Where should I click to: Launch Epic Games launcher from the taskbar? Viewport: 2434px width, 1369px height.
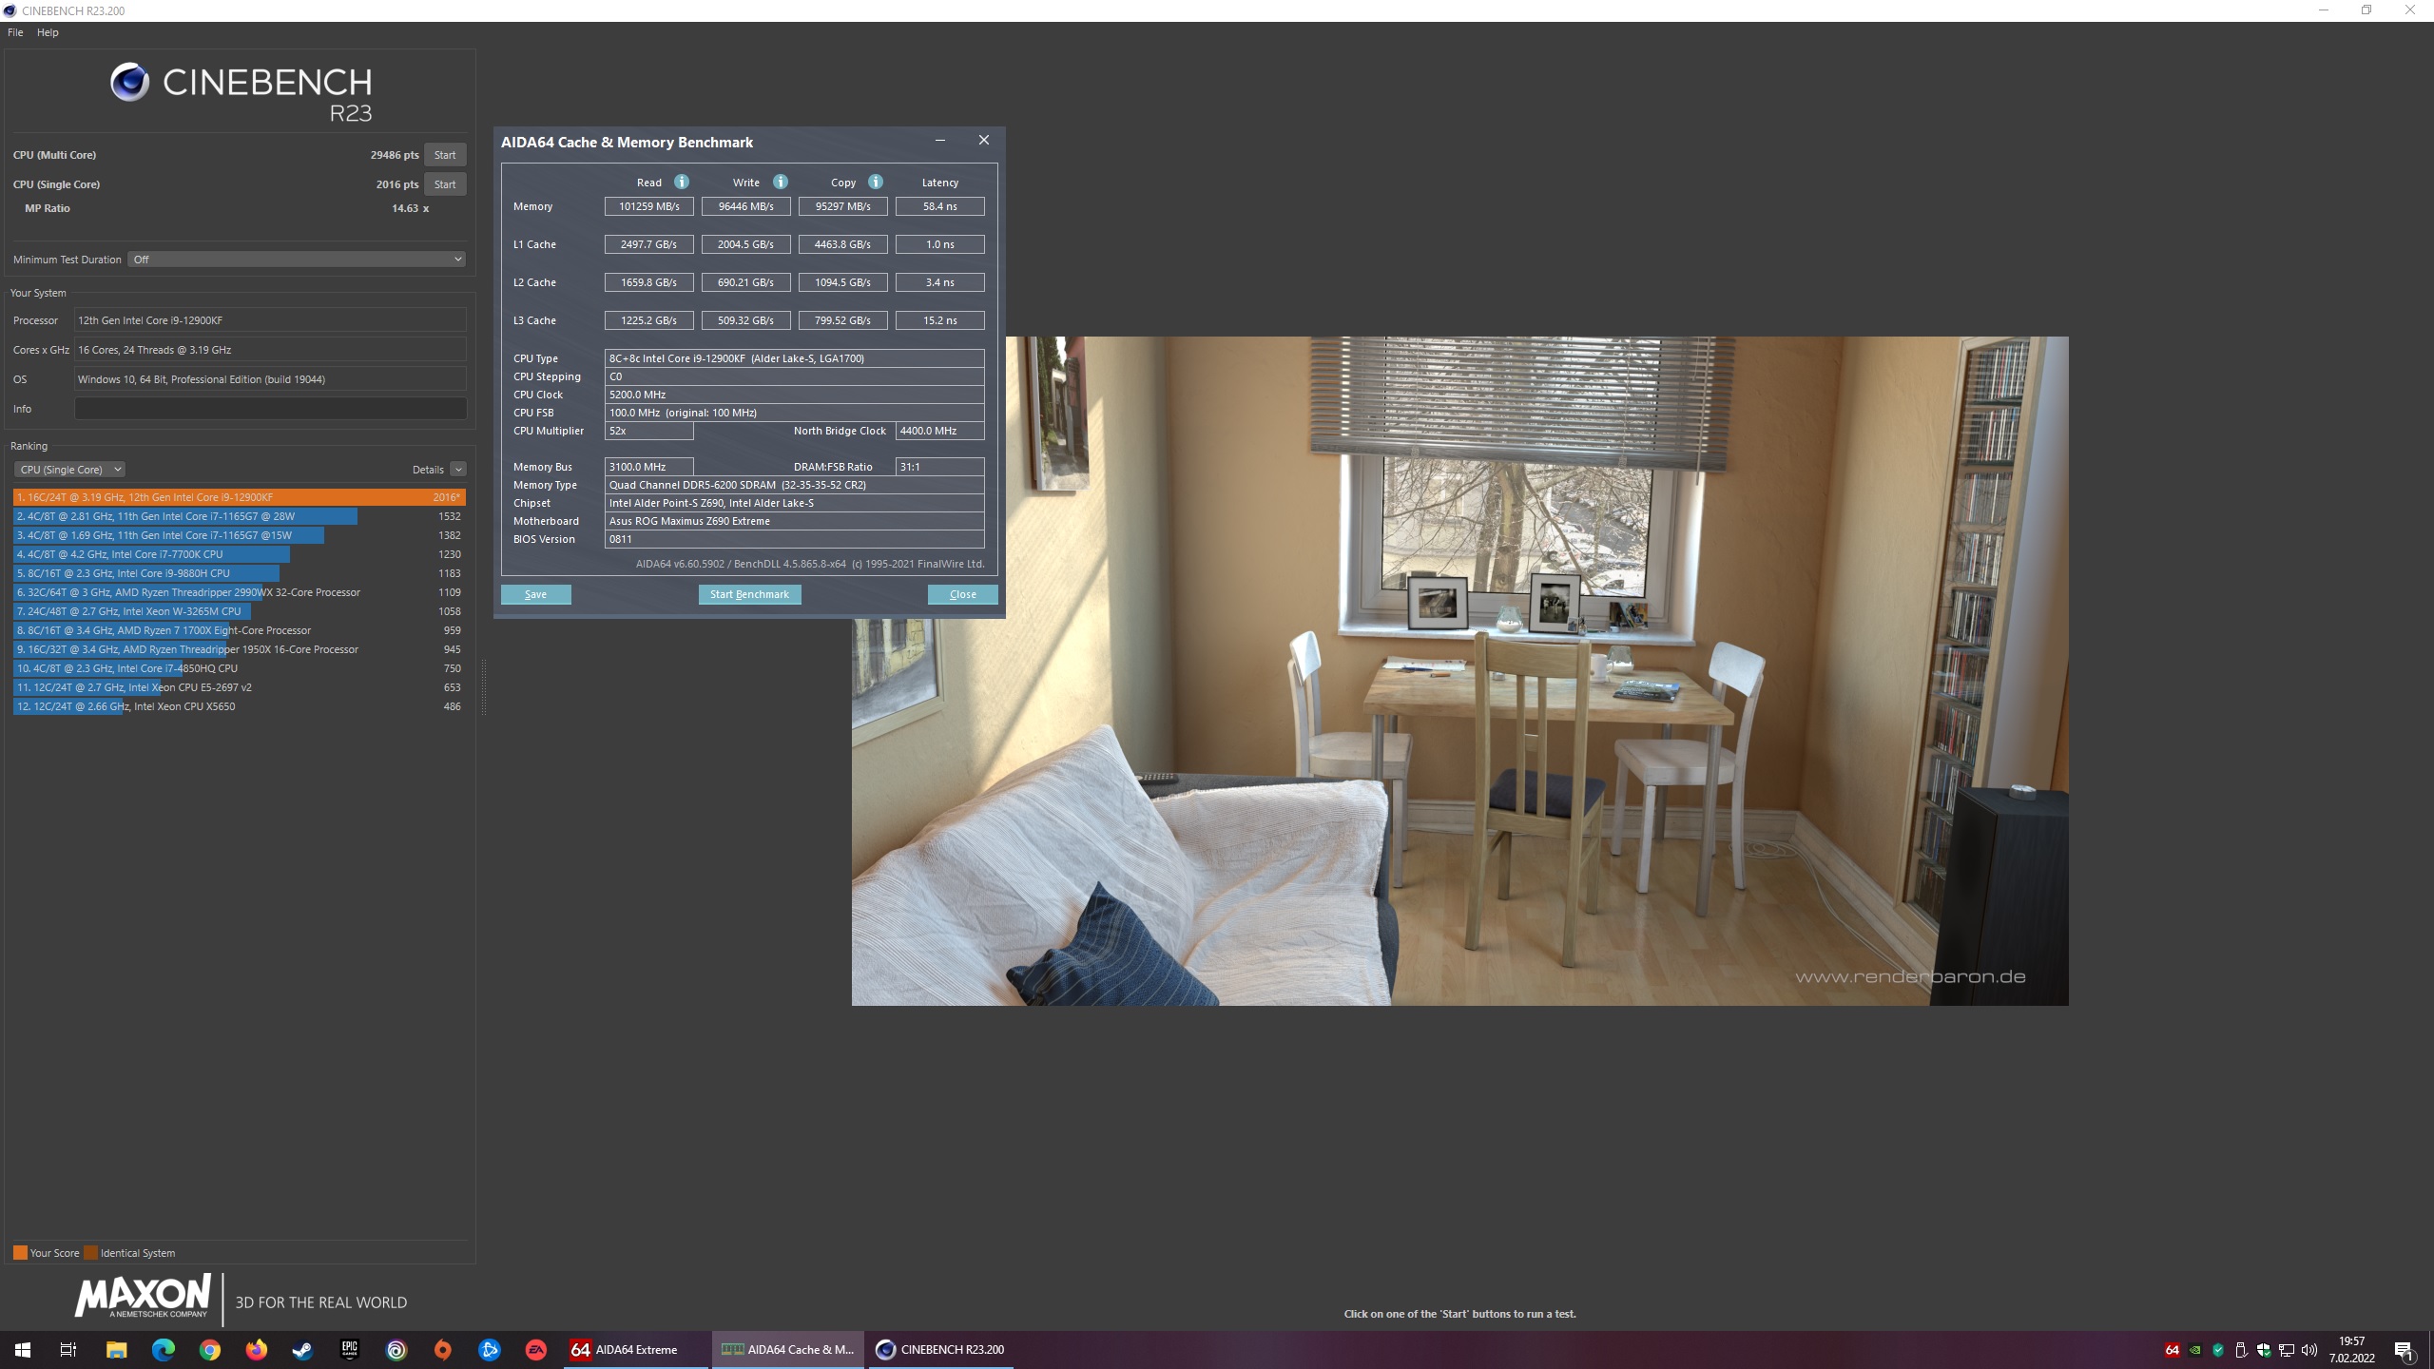click(x=349, y=1349)
